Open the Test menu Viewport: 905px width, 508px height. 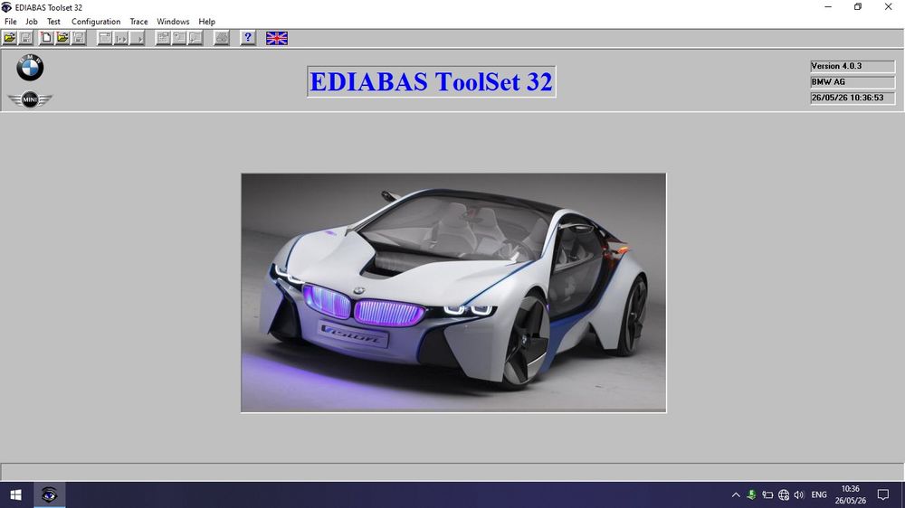(x=53, y=22)
